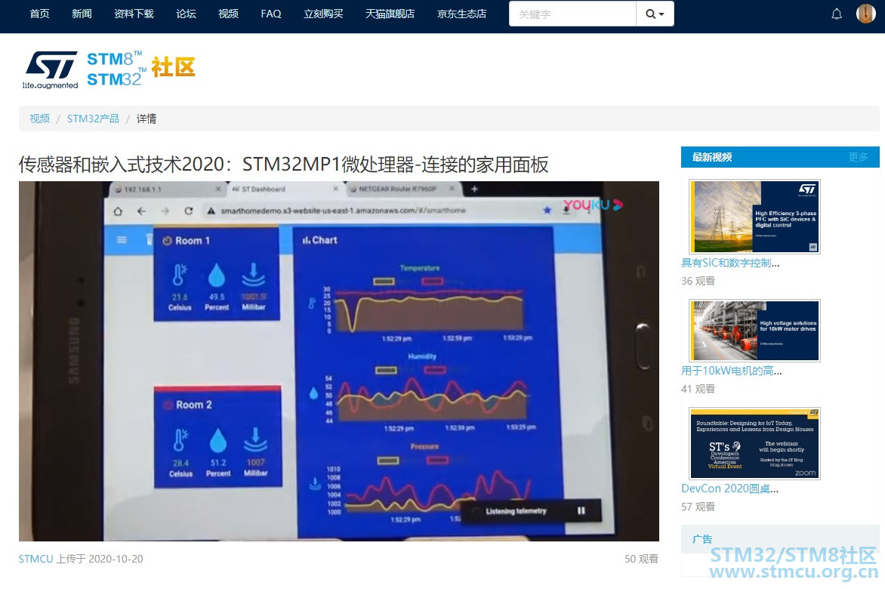Screen dimensions: 885x589
Task: Open the FAQ nav item
Action: click(271, 14)
